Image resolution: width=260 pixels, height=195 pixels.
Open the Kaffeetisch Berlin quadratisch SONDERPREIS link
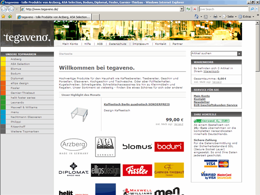tap(137, 104)
